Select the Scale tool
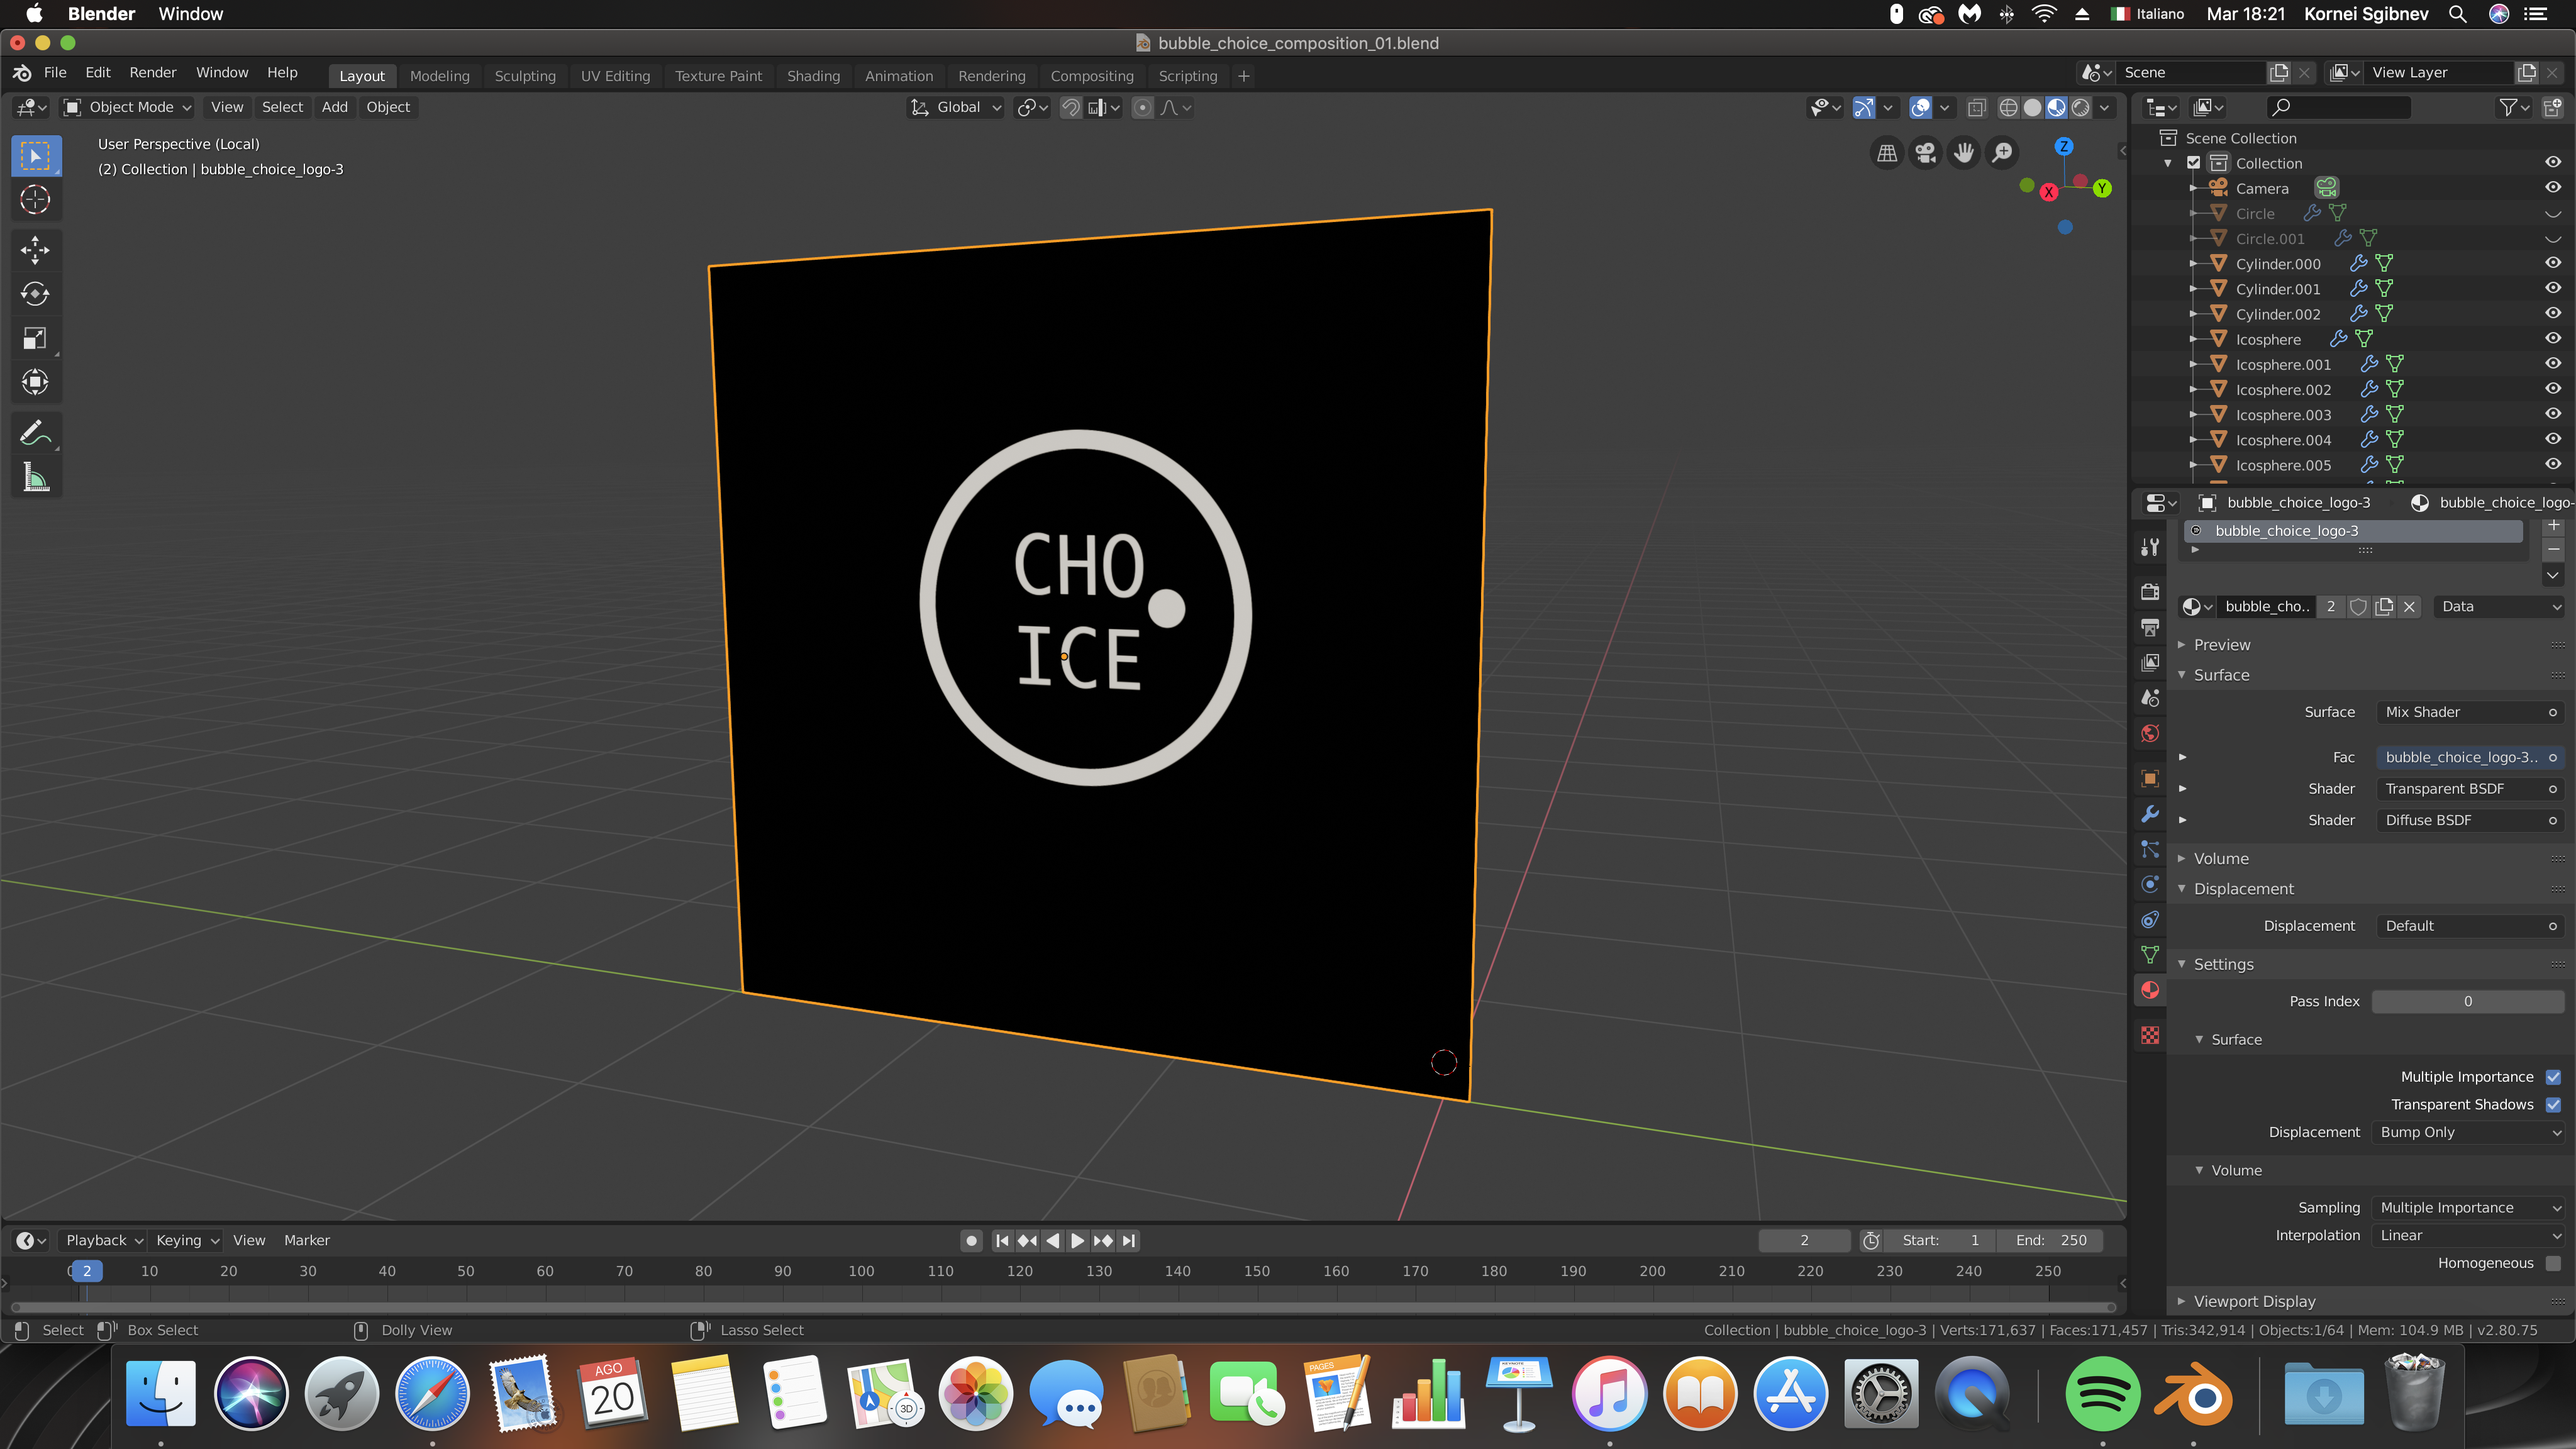Screen dimensions: 2576x1449 click(x=35, y=338)
